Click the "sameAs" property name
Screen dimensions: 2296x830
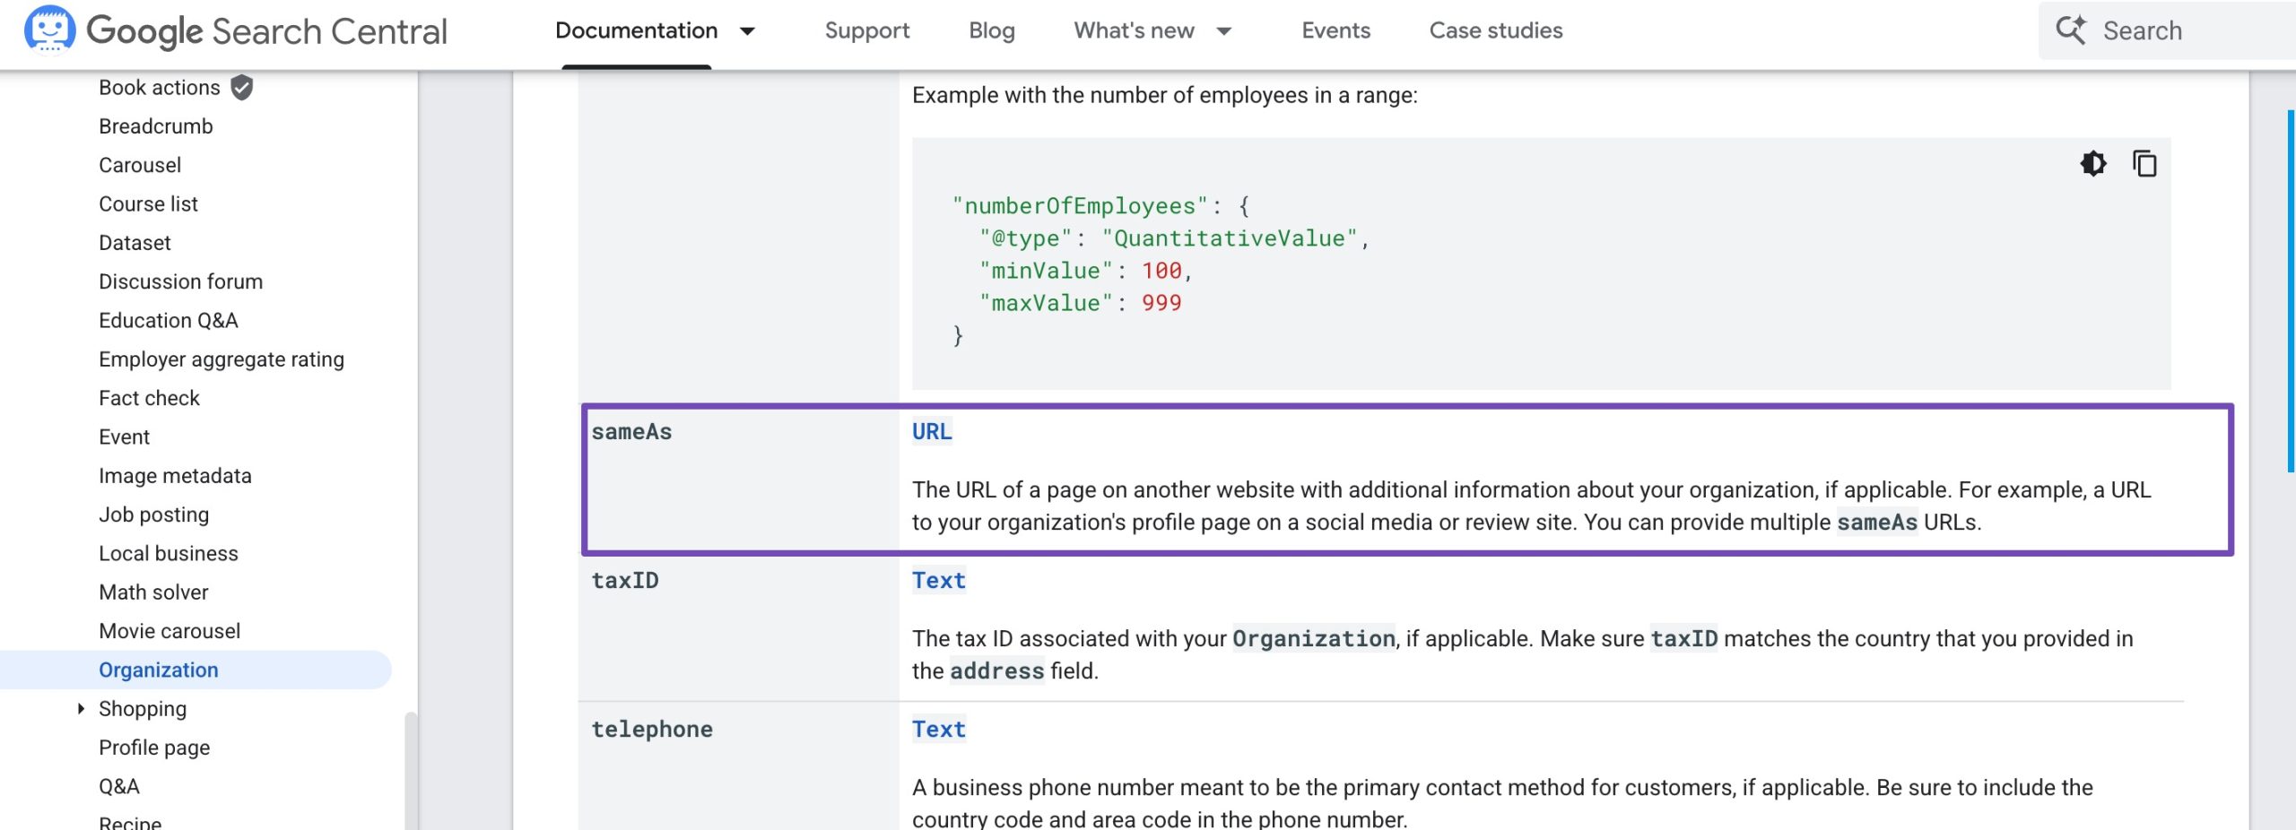[631, 432]
